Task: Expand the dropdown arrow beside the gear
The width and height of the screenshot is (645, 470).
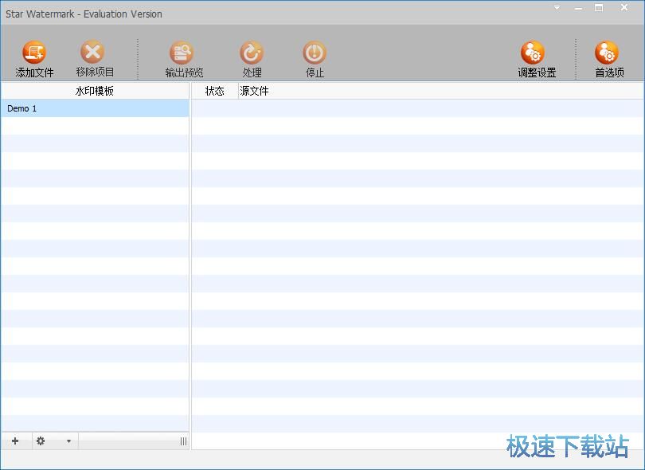Action: pyautogui.click(x=68, y=441)
